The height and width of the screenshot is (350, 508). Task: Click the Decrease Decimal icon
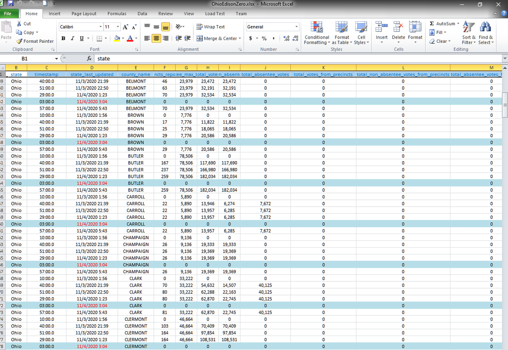click(x=295, y=39)
